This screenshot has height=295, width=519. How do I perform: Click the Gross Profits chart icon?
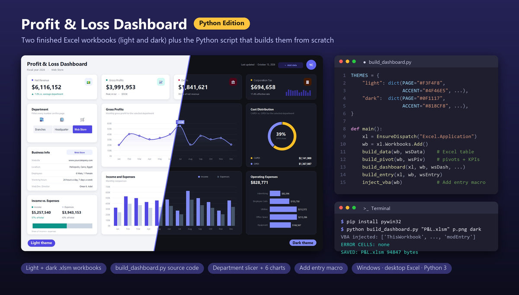pyautogui.click(x=160, y=82)
